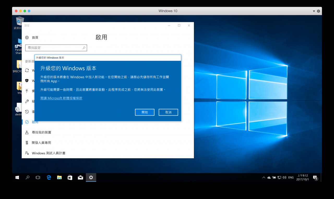Select the Windows Update sync arrows icon
334x199 pixels.
[27, 70]
